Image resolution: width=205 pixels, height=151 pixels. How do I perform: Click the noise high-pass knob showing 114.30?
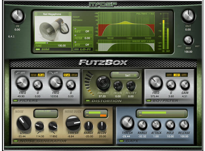click(x=39, y=126)
